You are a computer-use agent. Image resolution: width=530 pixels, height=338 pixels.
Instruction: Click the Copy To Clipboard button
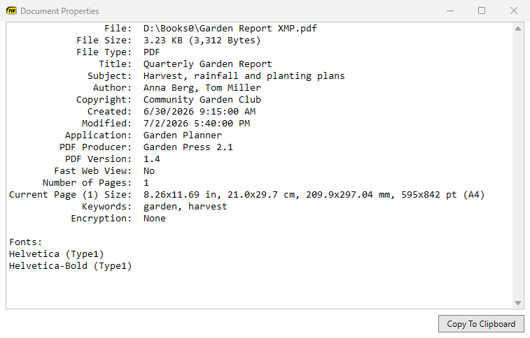[481, 324]
